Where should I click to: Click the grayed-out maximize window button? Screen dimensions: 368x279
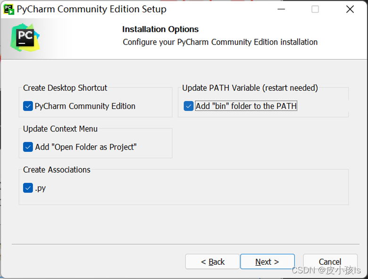pos(315,9)
